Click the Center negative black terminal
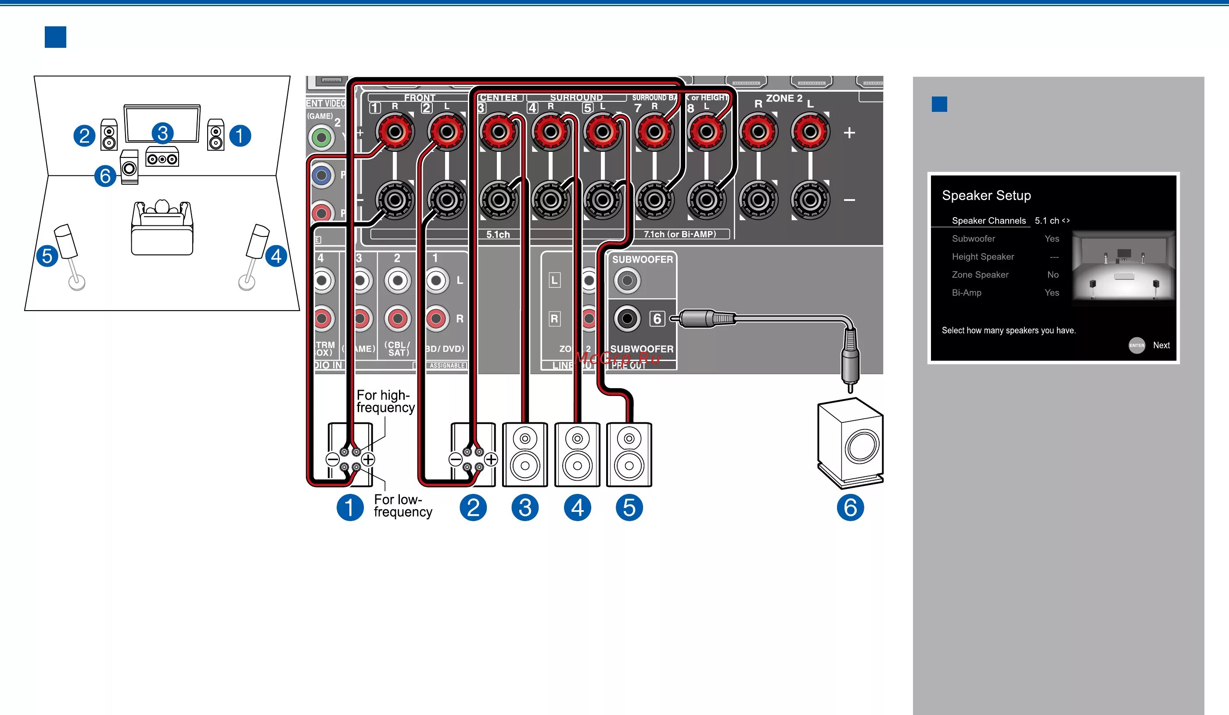This screenshot has width=1229, height=715. pos(499,200)
